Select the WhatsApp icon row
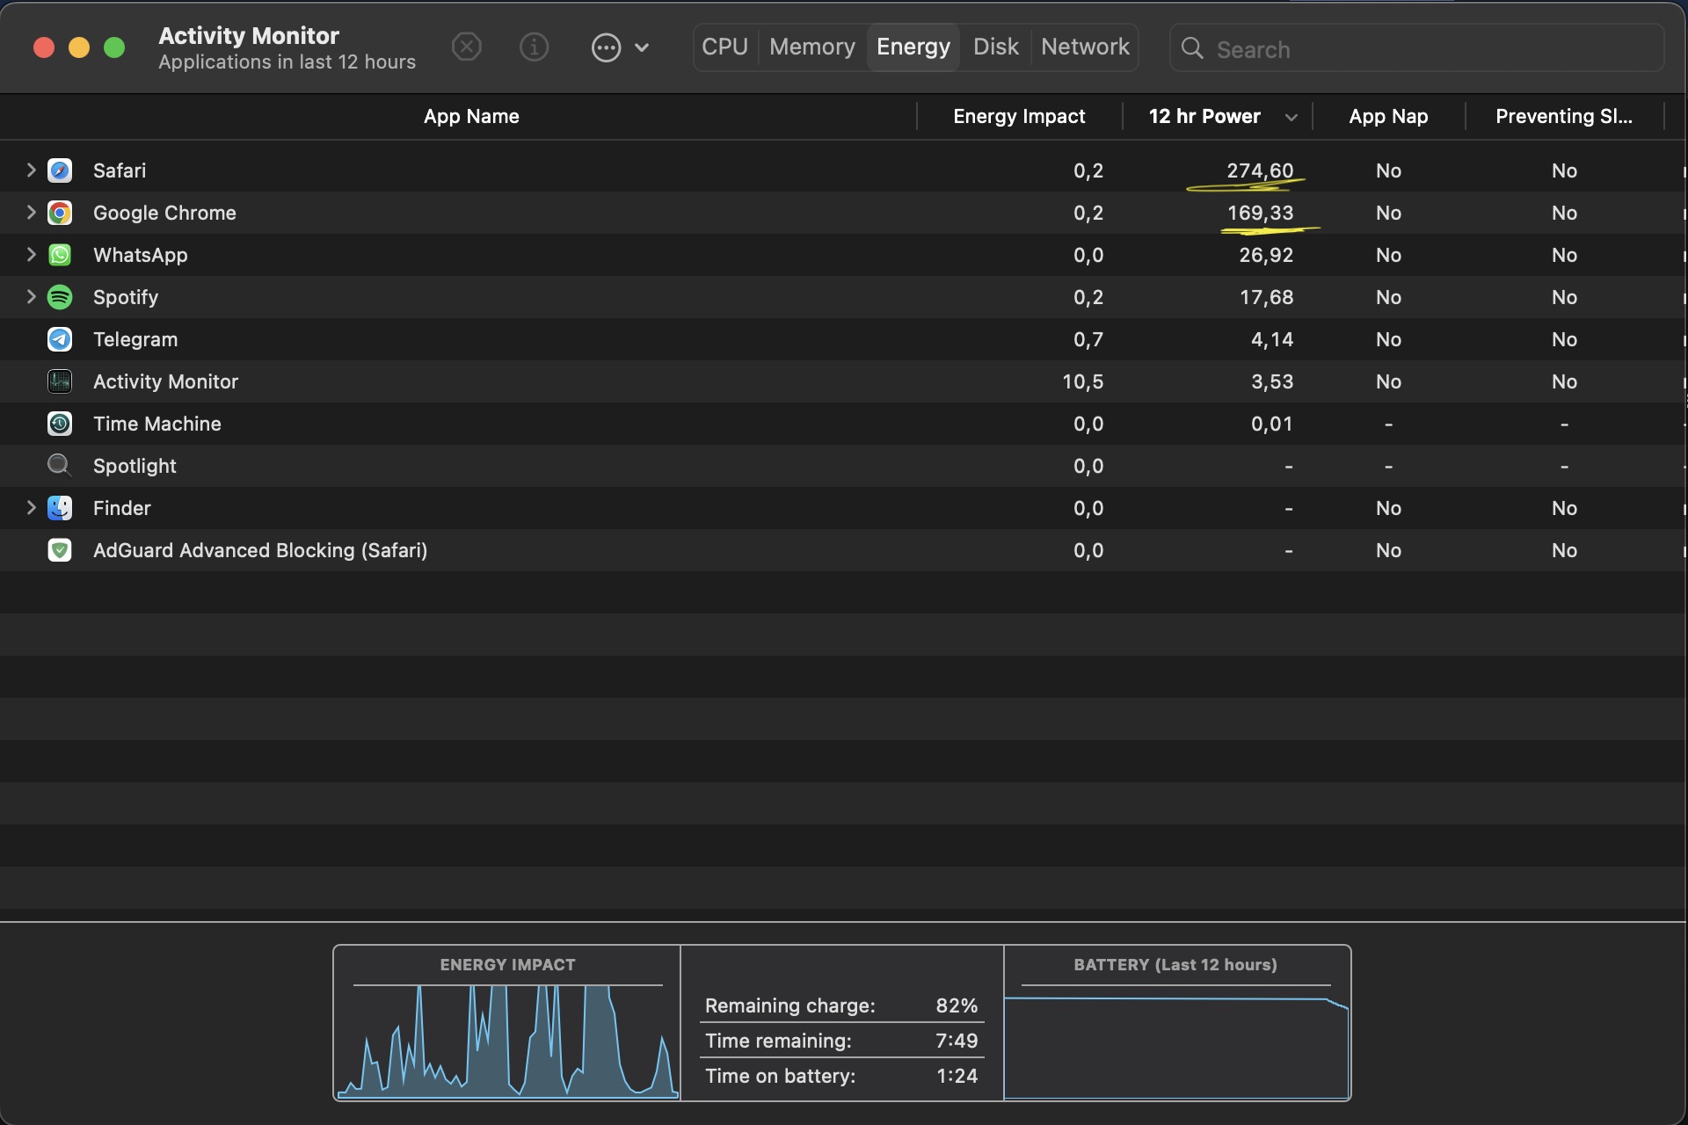Screen dimensions: 1688x1125 click(60, 255)
